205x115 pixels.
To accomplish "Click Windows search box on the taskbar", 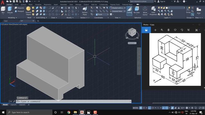I will point(29,112).
